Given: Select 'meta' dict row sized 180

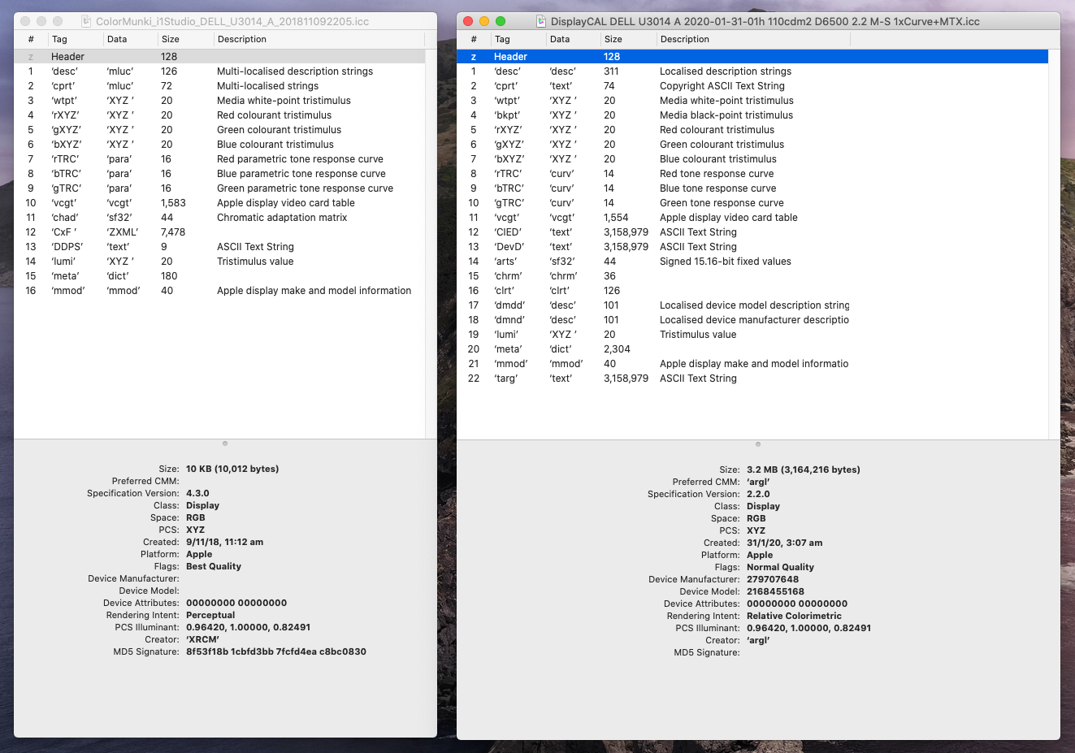Looking at the screenshot, I should [x=219, y=276].
